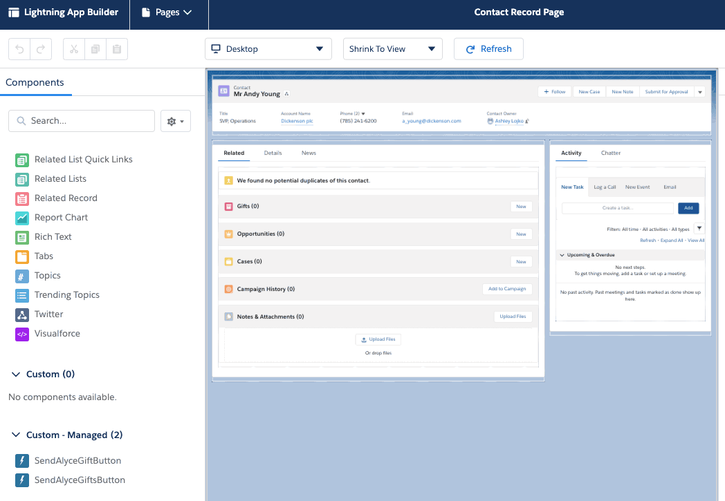Select the Visualforce code icon

click(x=21, y=334)
